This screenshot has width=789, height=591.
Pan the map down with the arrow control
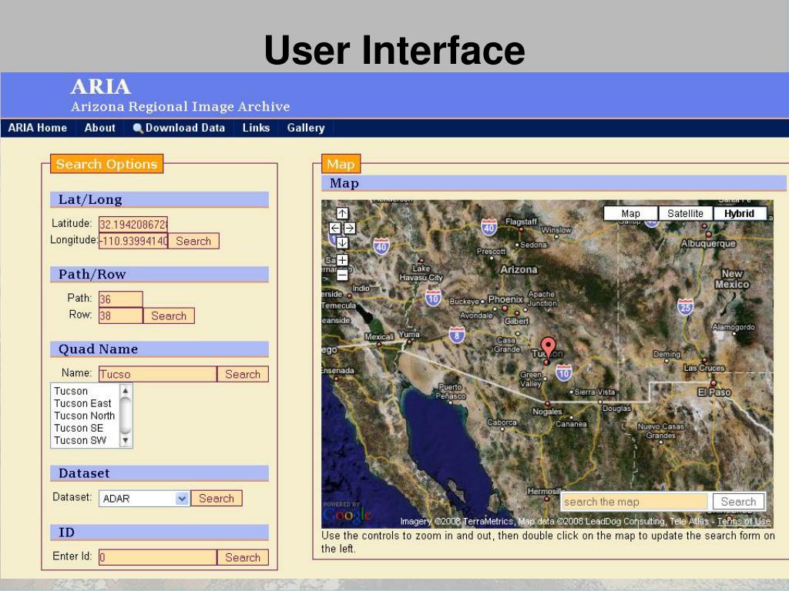(x=342, y=243)
